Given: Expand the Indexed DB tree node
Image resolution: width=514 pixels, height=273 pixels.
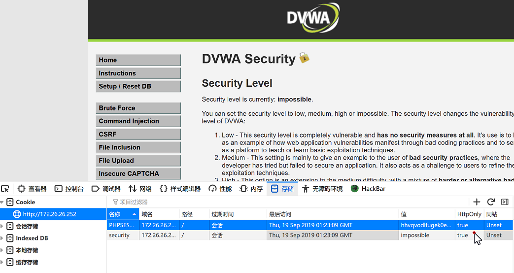Looking at the screenshot, I should (x=2, y=239).
